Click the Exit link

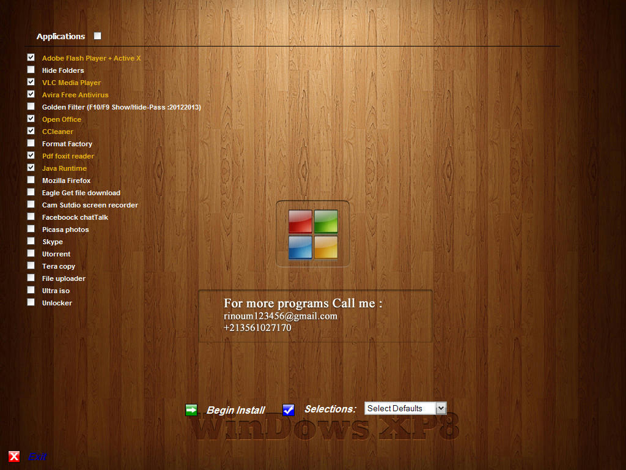pyautogui.click(x=37, y=457)
